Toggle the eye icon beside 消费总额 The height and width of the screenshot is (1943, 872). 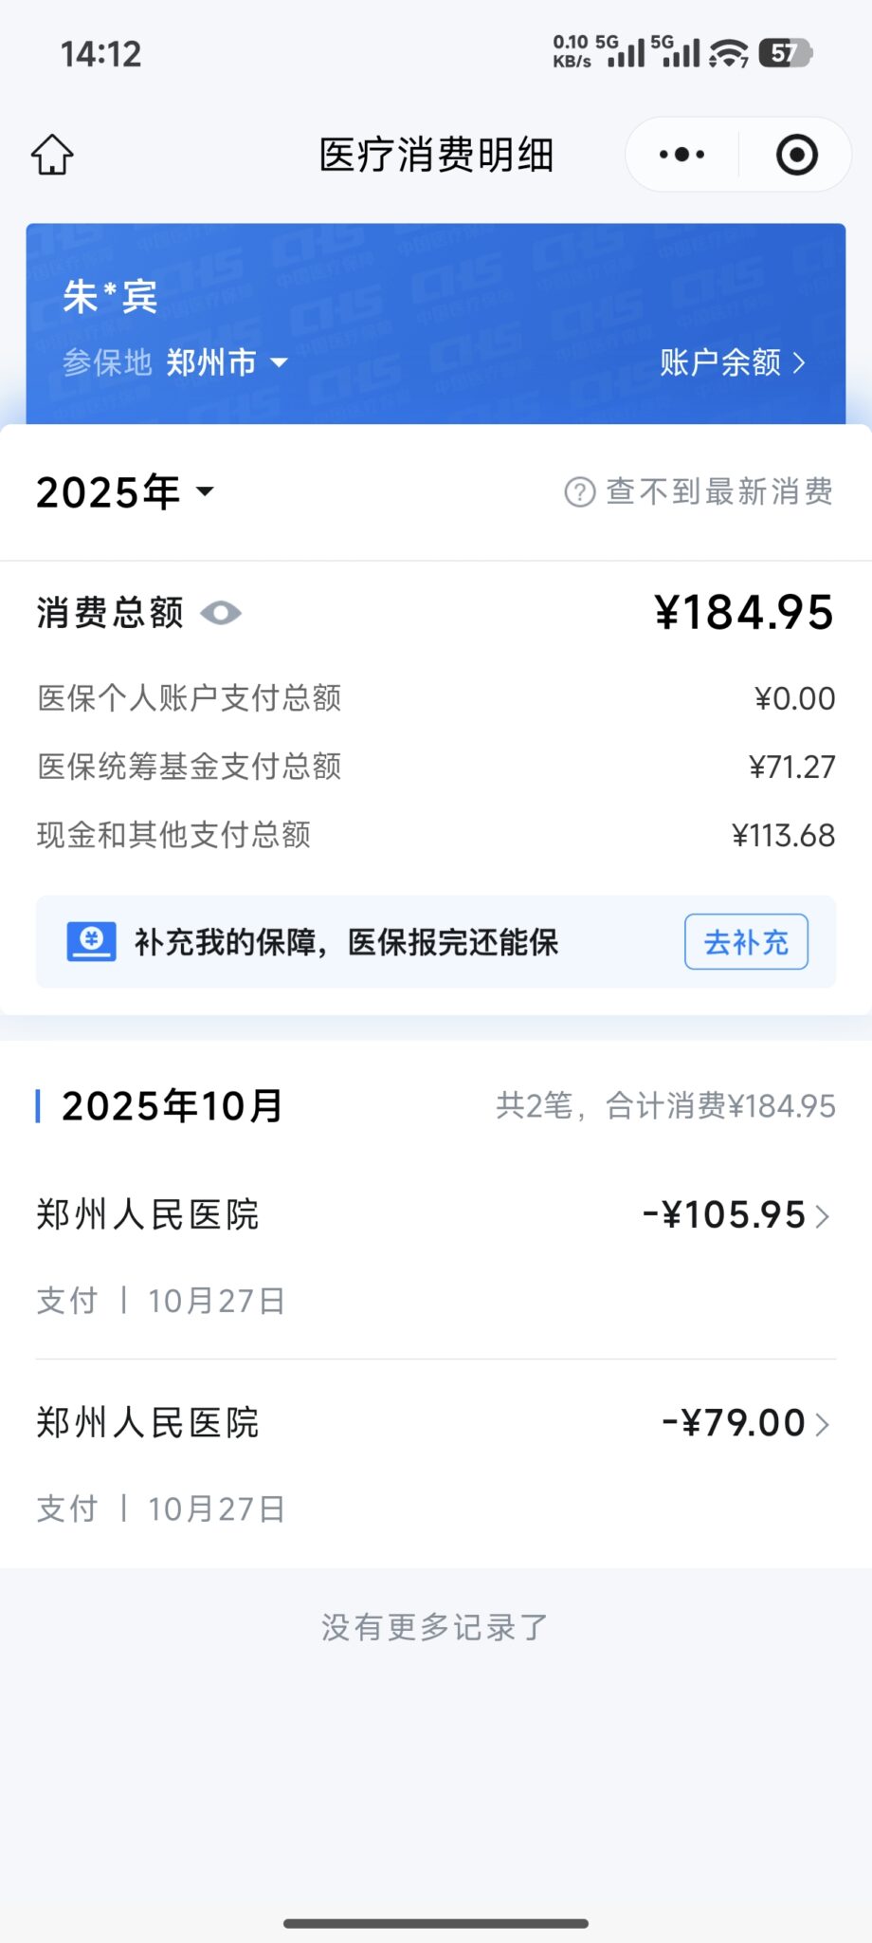[x=221, y=613]
